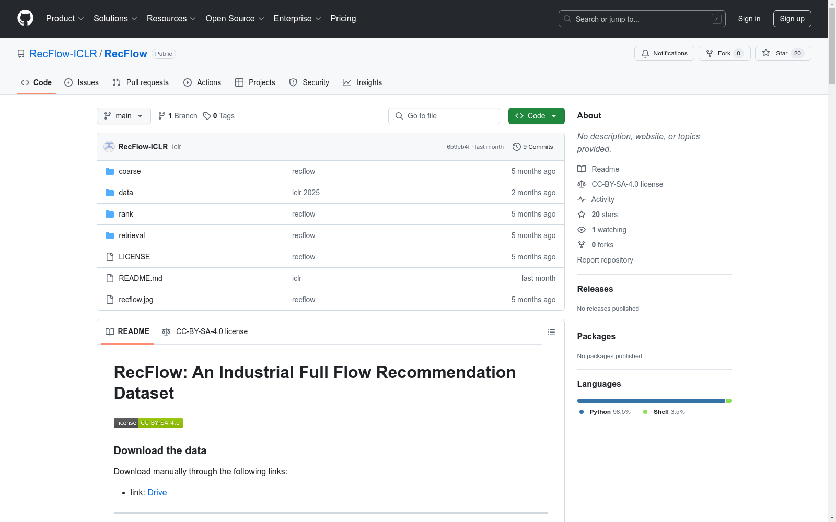
Task: Click the Go to file input
Action: tap(444, 116)
